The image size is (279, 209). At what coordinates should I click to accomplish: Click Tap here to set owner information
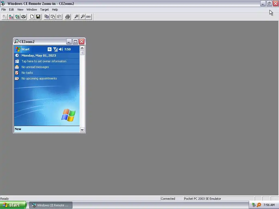tap(44, 61)
